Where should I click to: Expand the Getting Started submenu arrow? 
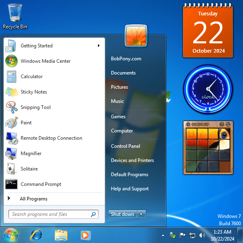coord(98,46)
